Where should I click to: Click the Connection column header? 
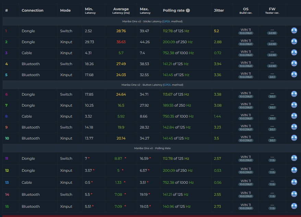(x=33, y=10)
